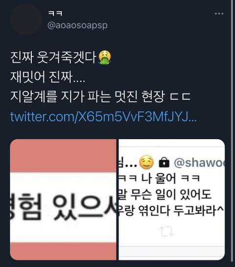The height and width of the screenshot is (267, 235).
Task: Click the tweet line 재밌어 진짜....
Action: point(47,77)
